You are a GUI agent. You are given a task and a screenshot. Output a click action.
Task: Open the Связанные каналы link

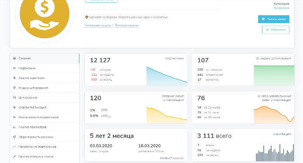point(98,25)
